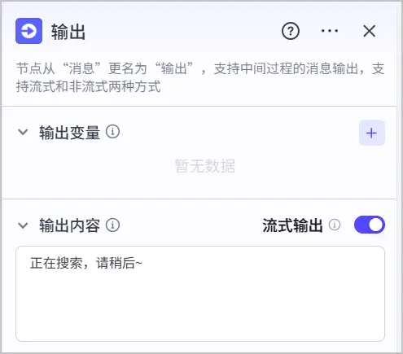Click the 输出 node title
403x354 pixels.
click(68, 32)
